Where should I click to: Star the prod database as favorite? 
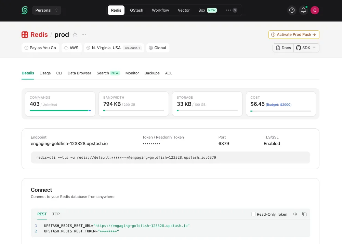(75, 34)
